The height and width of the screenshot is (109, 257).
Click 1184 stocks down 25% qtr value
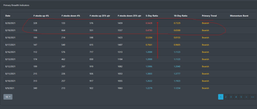click(120, 59)
